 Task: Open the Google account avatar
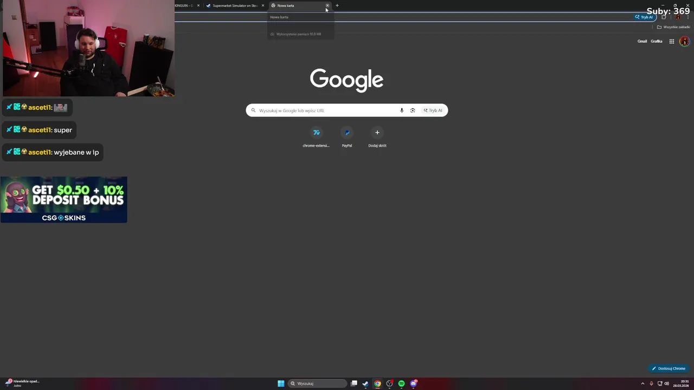[x=684, y=41]
